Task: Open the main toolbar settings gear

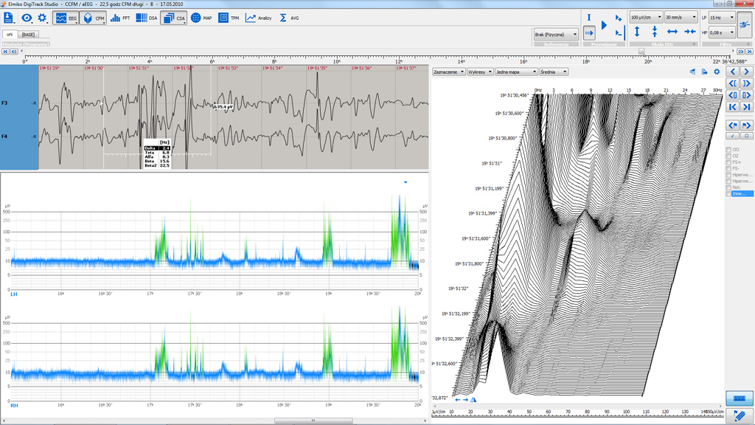Action: point(42,18)
